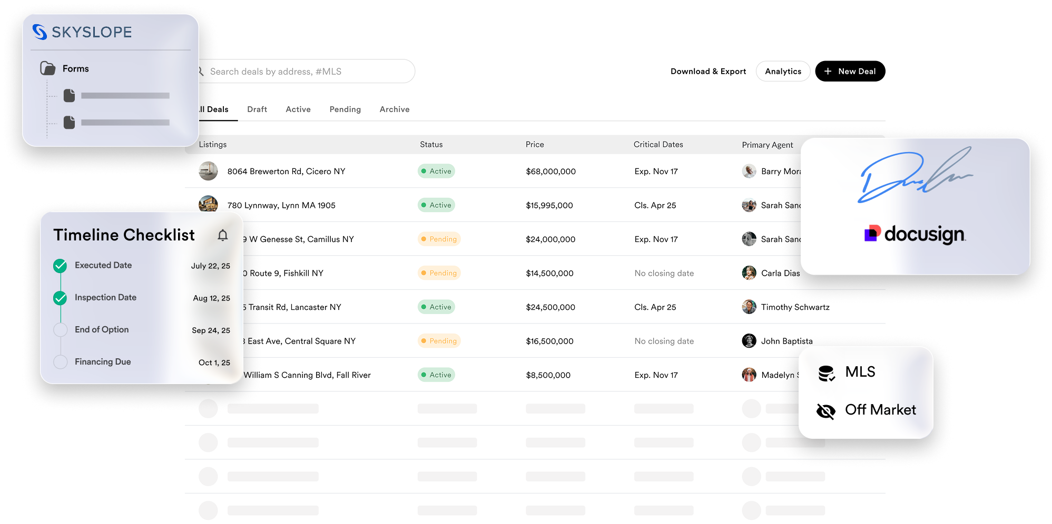Click the SkySlope logo
This screenshot has height=524, width=1052.
[x=82, y=32]
